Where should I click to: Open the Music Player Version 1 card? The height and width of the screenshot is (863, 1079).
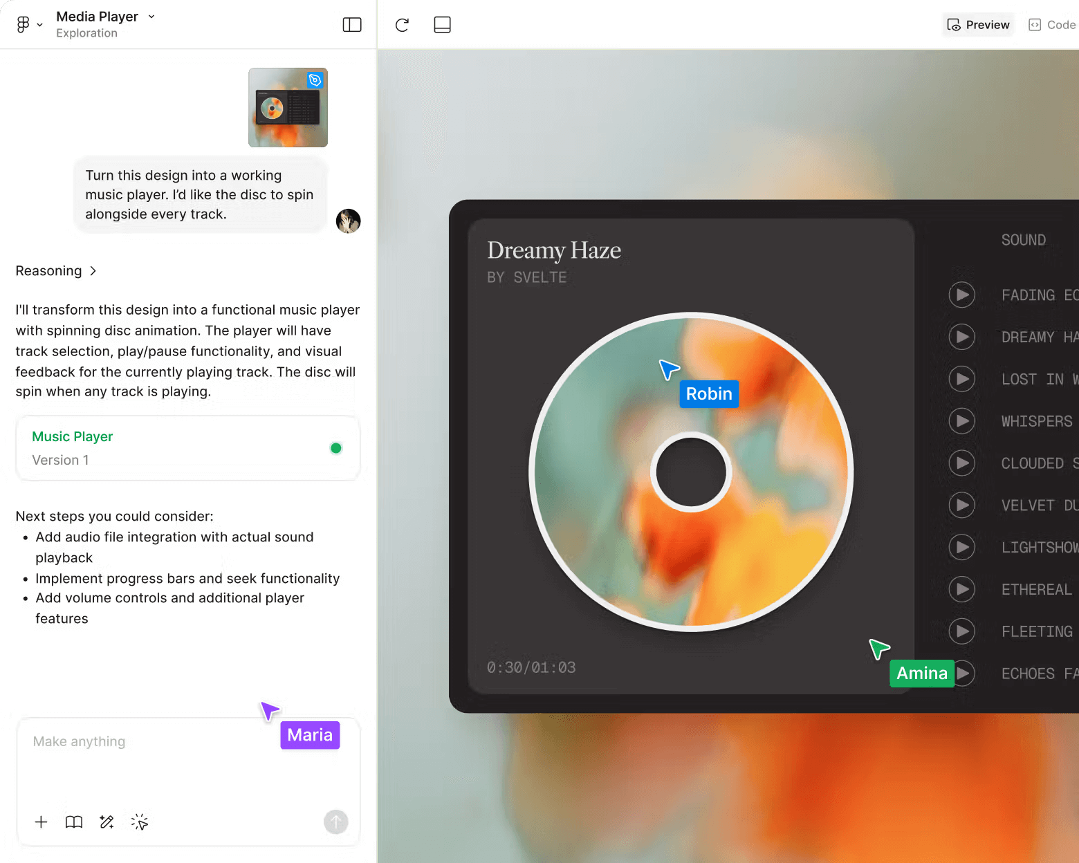(x=187, y=447)
